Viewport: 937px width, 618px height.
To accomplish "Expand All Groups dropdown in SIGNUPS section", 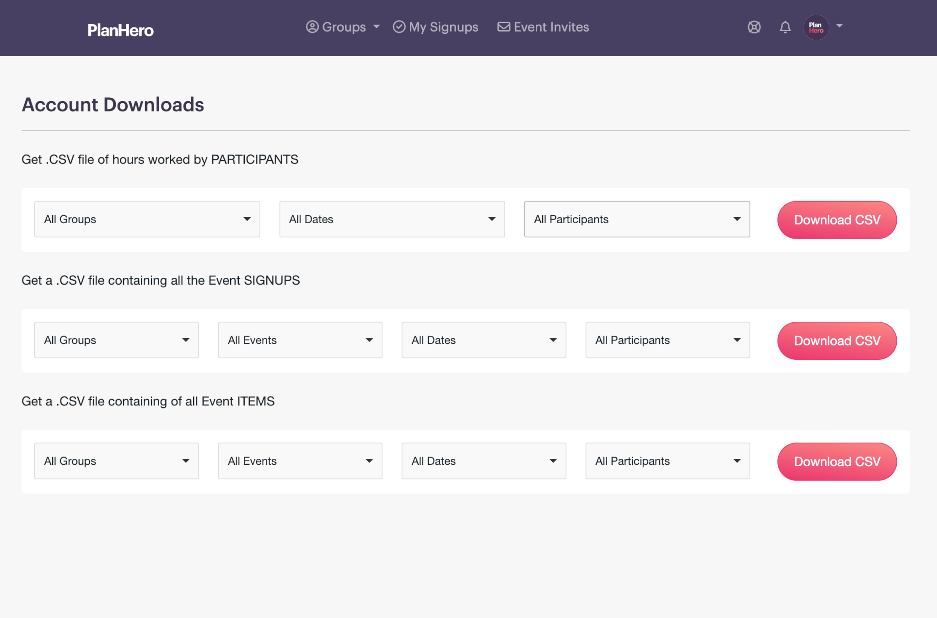I will pyautogui.click(x=116, y=340).
